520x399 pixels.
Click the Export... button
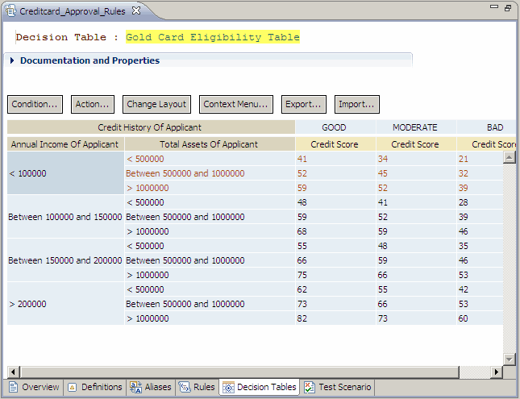304,104
